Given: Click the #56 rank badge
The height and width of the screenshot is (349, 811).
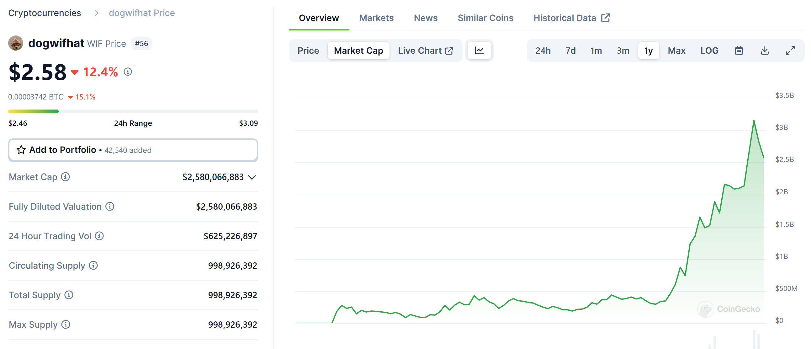Looking at the screenshot, I should coord(141,43).
